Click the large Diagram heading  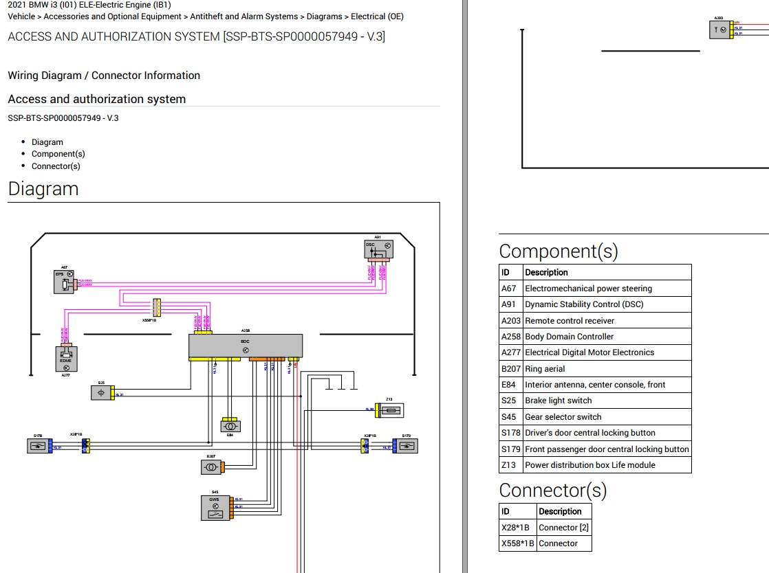coord(43,189)
